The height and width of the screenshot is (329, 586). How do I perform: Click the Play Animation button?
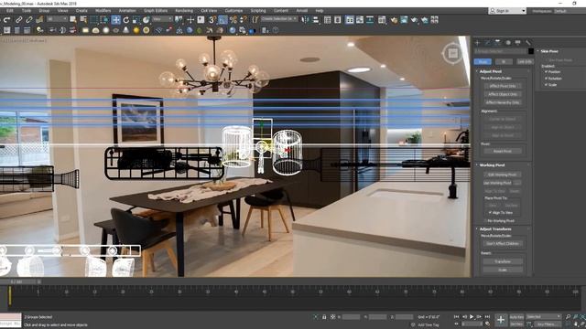pos(472,317)
